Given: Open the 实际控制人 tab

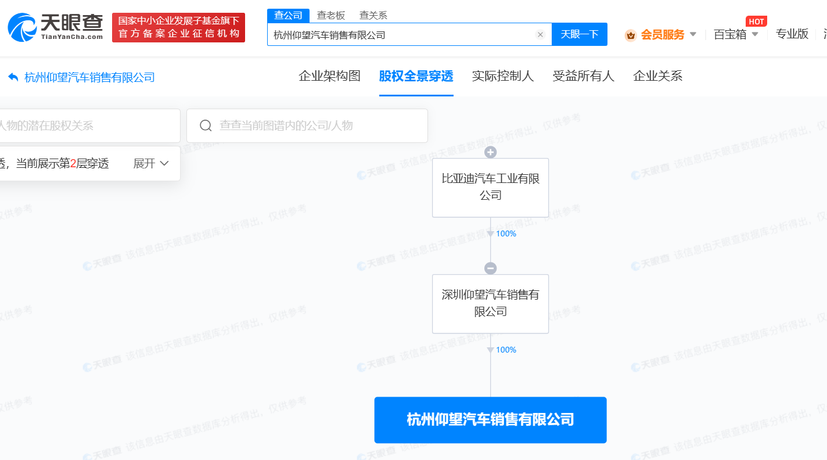Looking at the screenshot, I should click(x=502, y=76).
